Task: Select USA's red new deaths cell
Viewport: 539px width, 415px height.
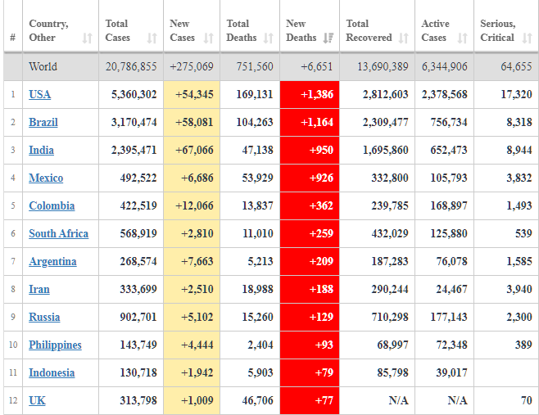Action: click(310, 94)
